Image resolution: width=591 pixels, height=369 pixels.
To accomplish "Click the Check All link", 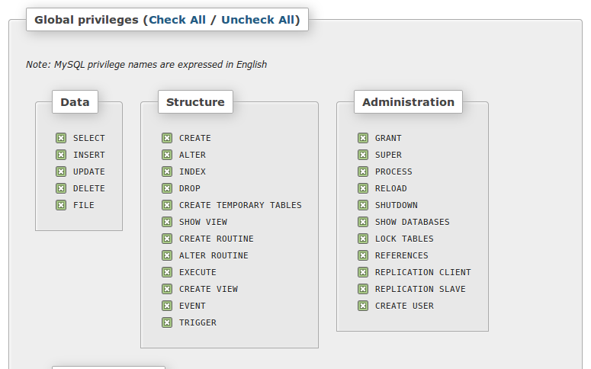I will pos(177,20).
